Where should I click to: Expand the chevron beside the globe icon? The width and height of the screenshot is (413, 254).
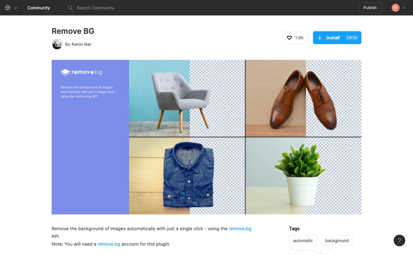pos(16,8)
